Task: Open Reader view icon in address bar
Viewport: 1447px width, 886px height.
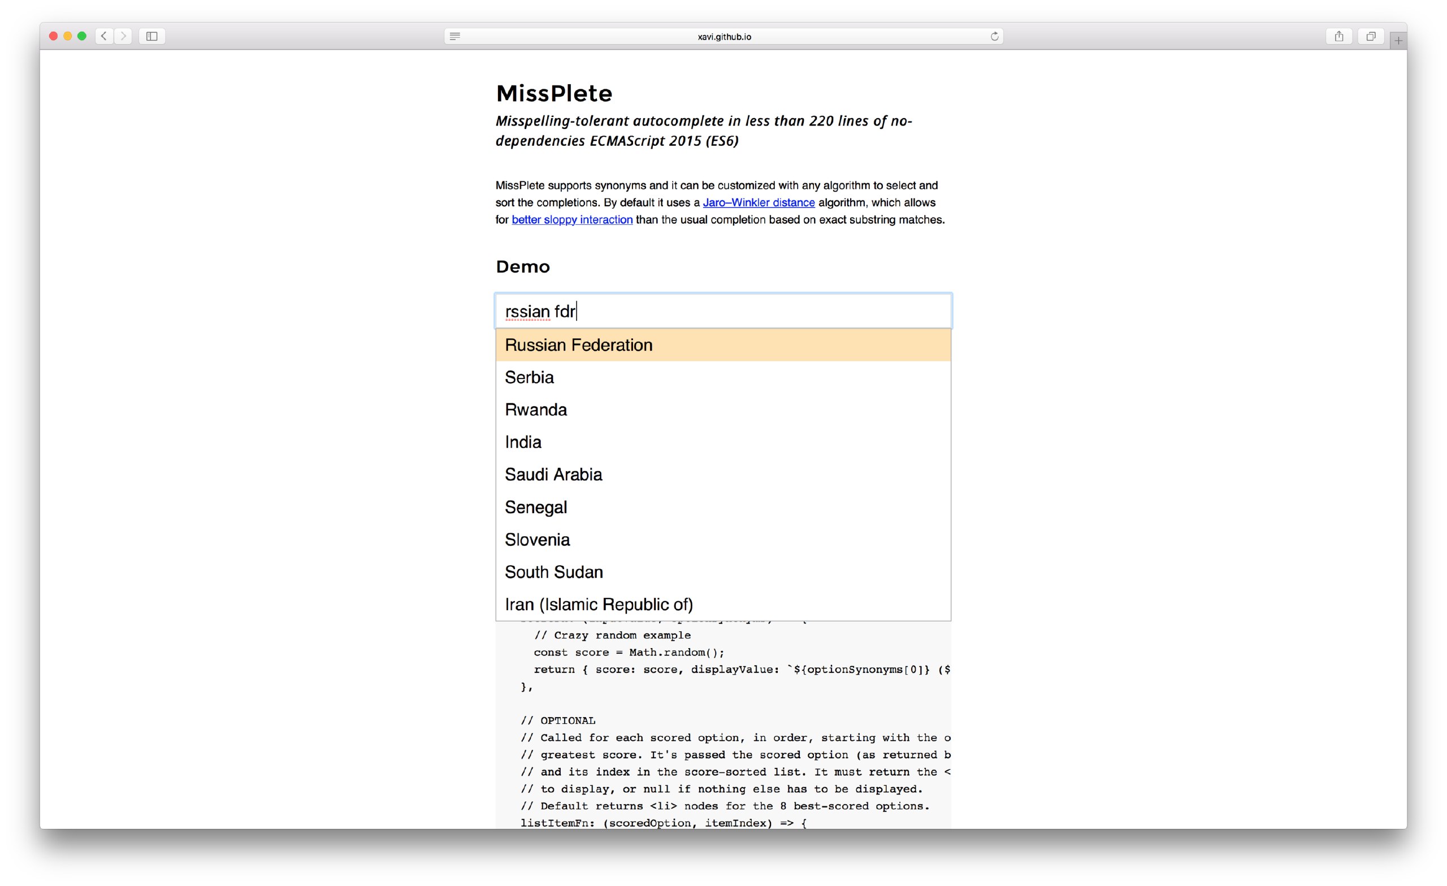Action: [454, 36]
